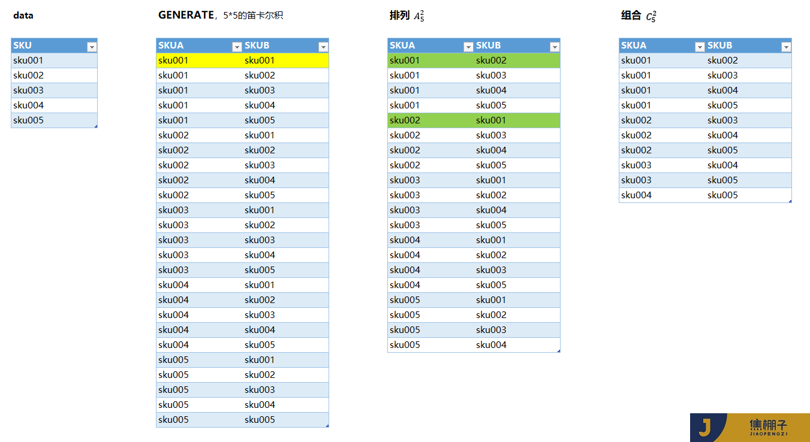The height and width of the screenshot is (442, 810).
Task: Select SKUB sku004 in GENERATE row sku004/sku004
Action: pyautogui.click(x=285, y=330)
